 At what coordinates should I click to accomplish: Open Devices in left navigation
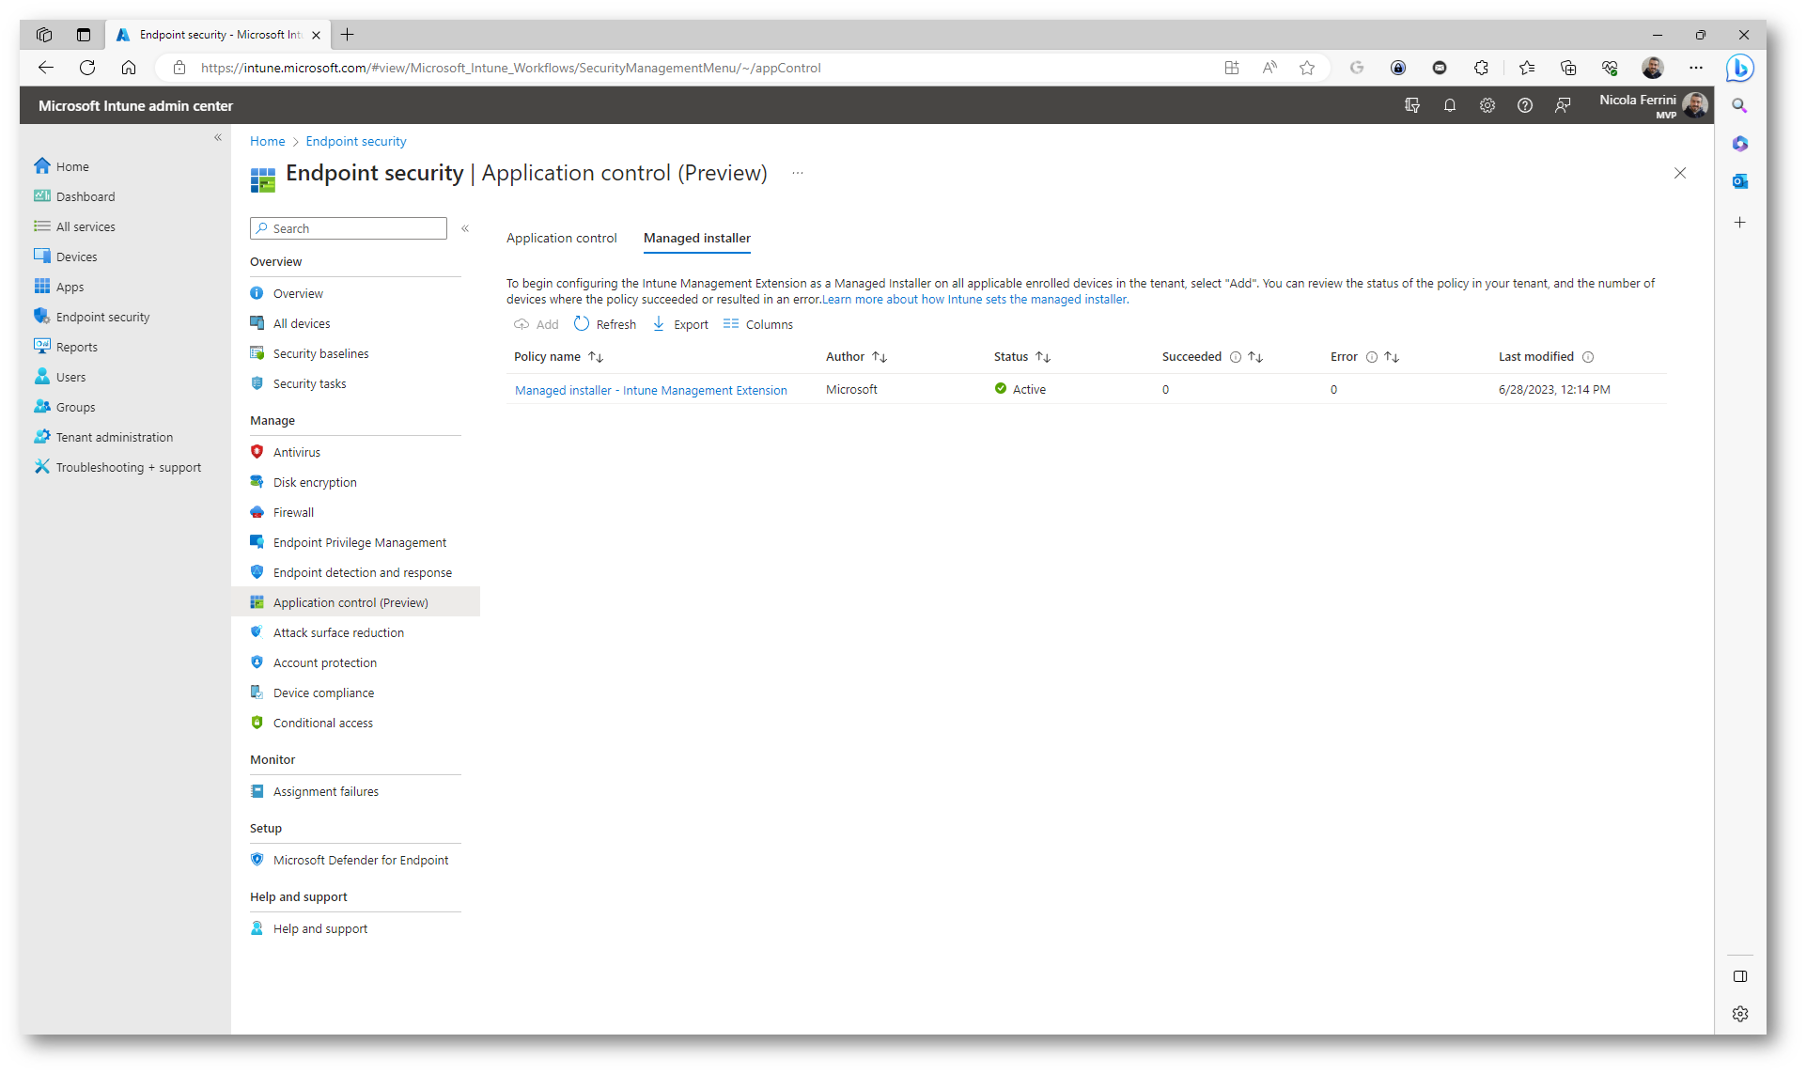point(65,257)
